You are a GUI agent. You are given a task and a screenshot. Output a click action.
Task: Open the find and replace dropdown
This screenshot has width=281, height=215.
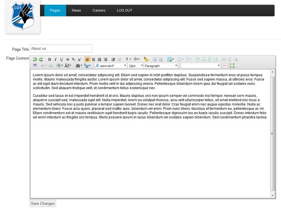point(87,66)
